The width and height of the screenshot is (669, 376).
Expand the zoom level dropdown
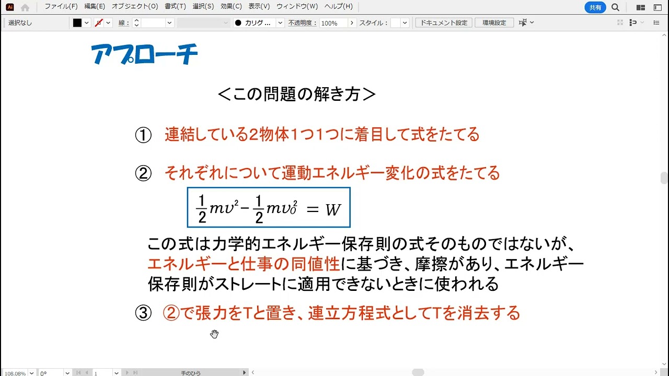[x=32, y=373]
